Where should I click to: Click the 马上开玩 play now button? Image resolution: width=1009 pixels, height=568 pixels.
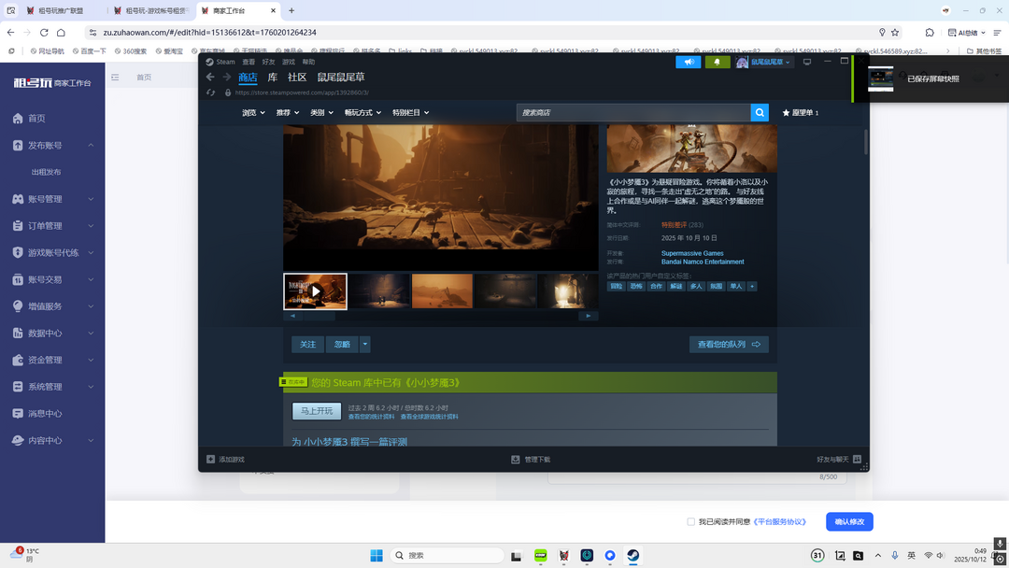coord(316,411)
